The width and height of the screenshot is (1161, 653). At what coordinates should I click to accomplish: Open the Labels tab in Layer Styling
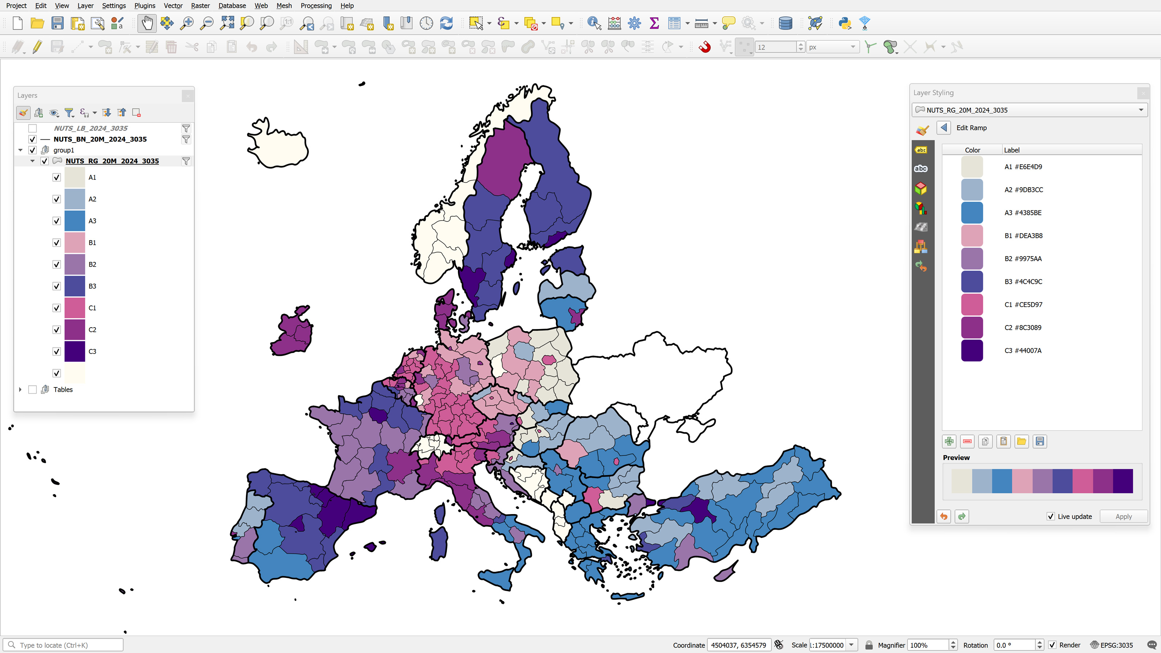(x=921, y=150)
